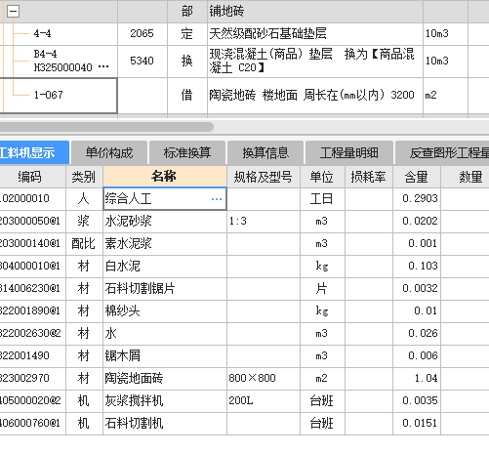Viewport: 489px width, 455px height.
Task: Click description 陶瓷地砖 楼地面 row
Action: [x=315, y=96]
